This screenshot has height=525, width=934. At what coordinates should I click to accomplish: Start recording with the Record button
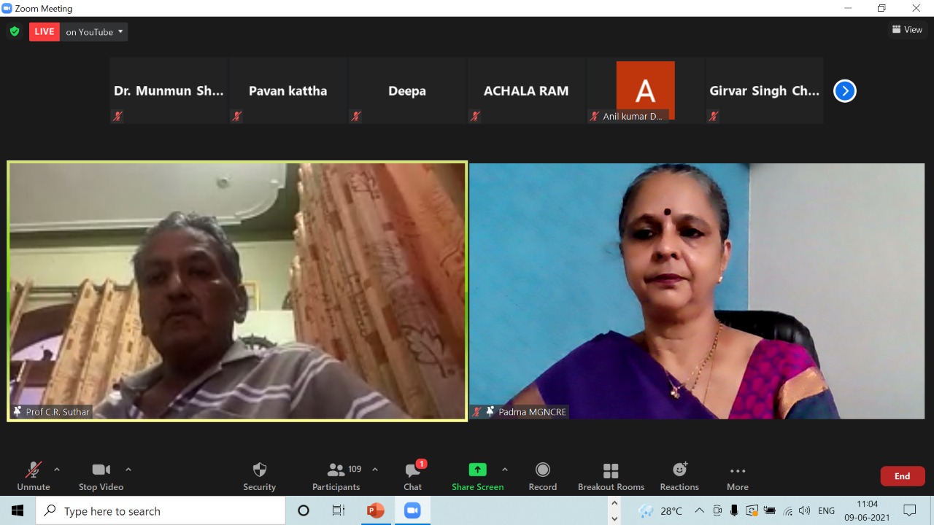[x=542, y=476]
